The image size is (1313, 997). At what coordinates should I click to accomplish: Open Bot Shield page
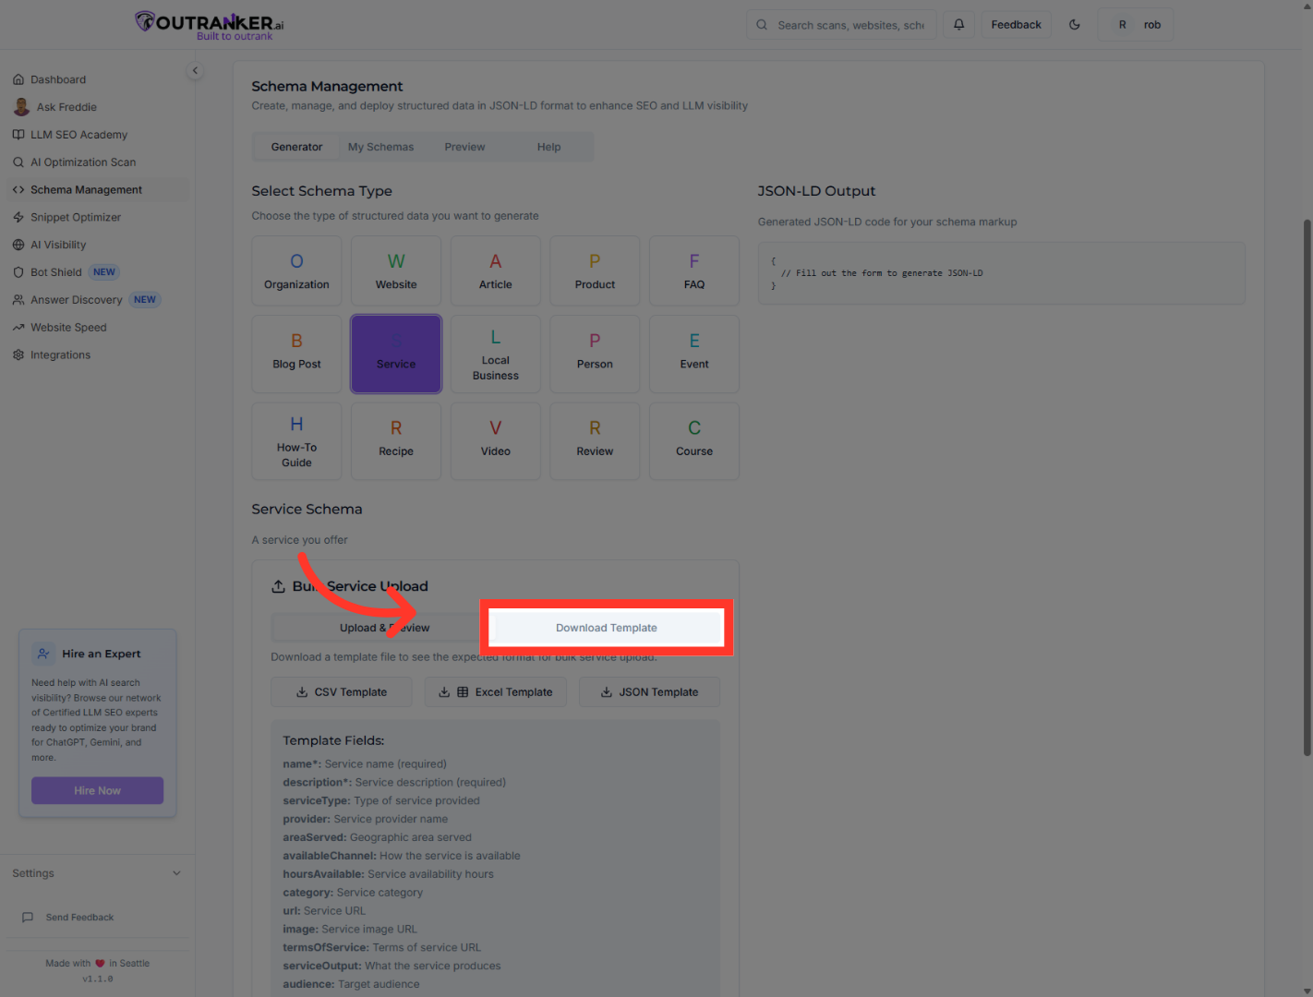[x=56, y=272]
